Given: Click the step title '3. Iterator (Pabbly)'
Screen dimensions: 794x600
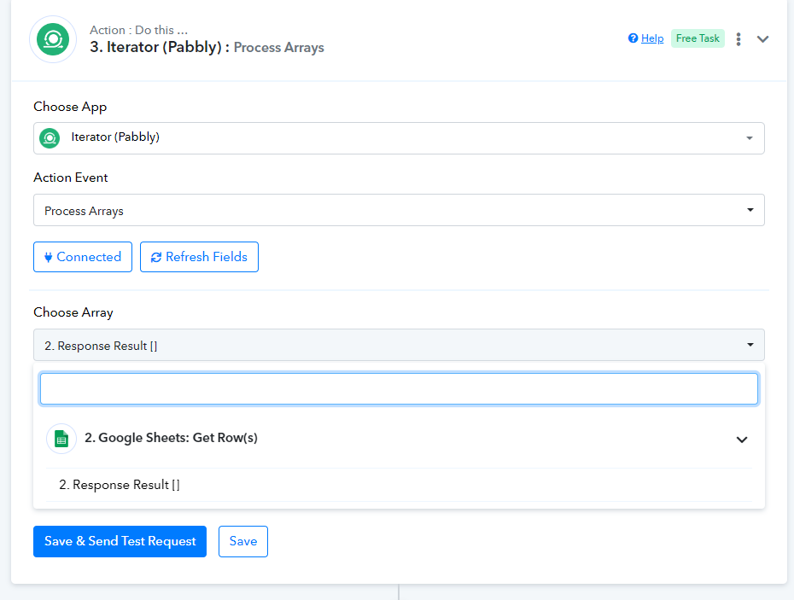Looking at the screenshot, I should (156, 47).
